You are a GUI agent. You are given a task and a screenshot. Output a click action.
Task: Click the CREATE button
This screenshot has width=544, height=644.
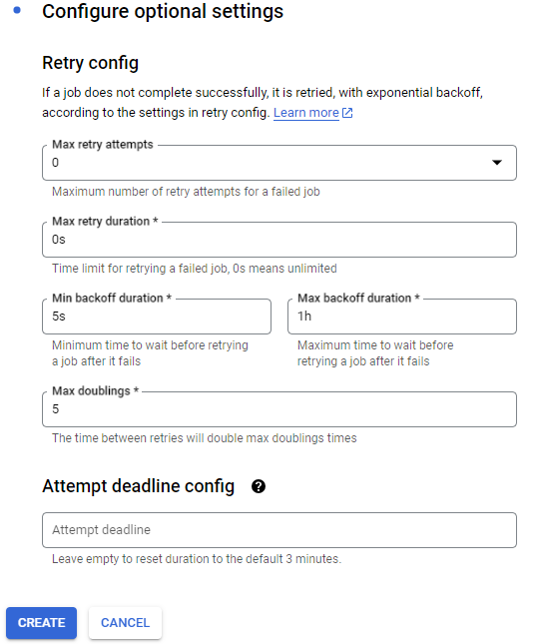(42, 623)
